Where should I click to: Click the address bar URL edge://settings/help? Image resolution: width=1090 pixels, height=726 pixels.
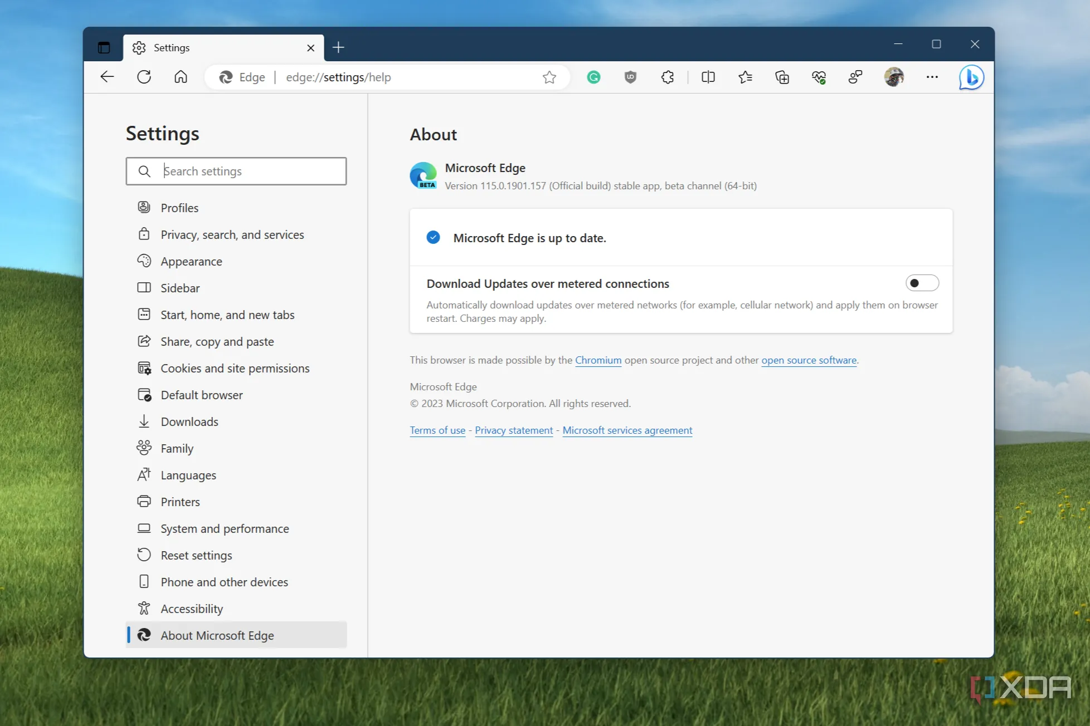pyautogui.click(x=338, y=77)
